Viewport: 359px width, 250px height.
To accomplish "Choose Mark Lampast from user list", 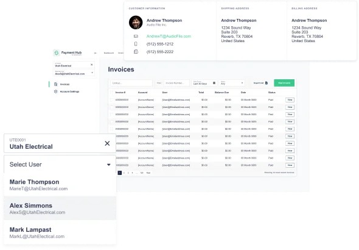I will tap(60, 232).
